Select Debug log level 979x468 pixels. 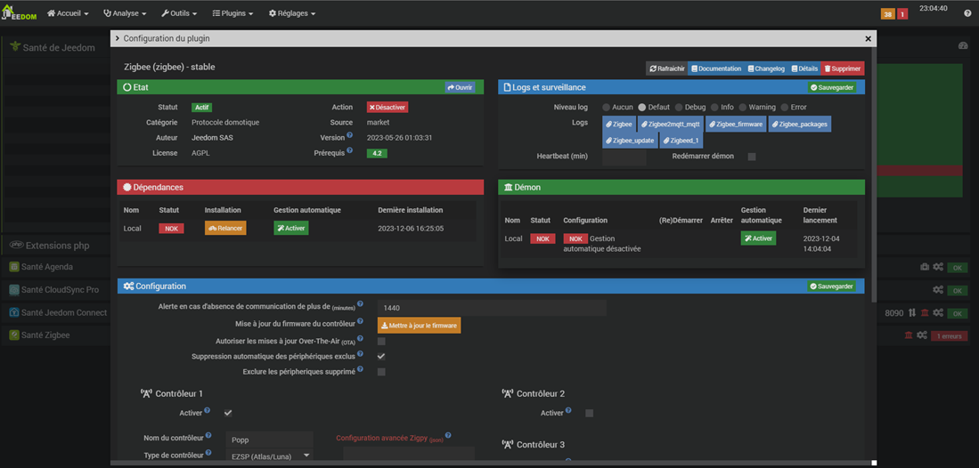click(x=680, y=108)
